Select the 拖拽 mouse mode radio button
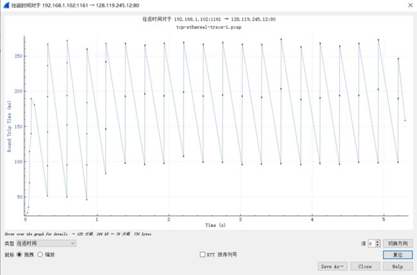 tap(19, 254)
